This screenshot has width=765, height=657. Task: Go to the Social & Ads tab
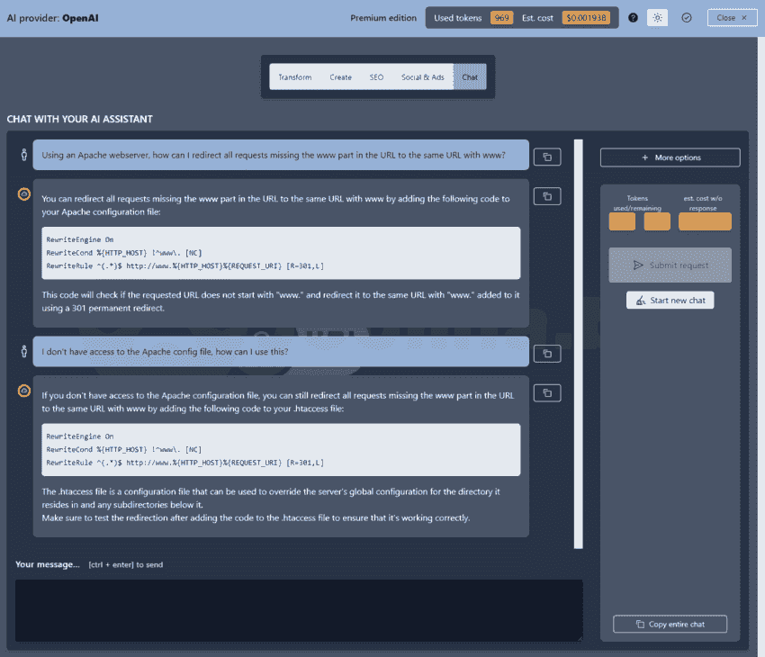coord(422,77)
